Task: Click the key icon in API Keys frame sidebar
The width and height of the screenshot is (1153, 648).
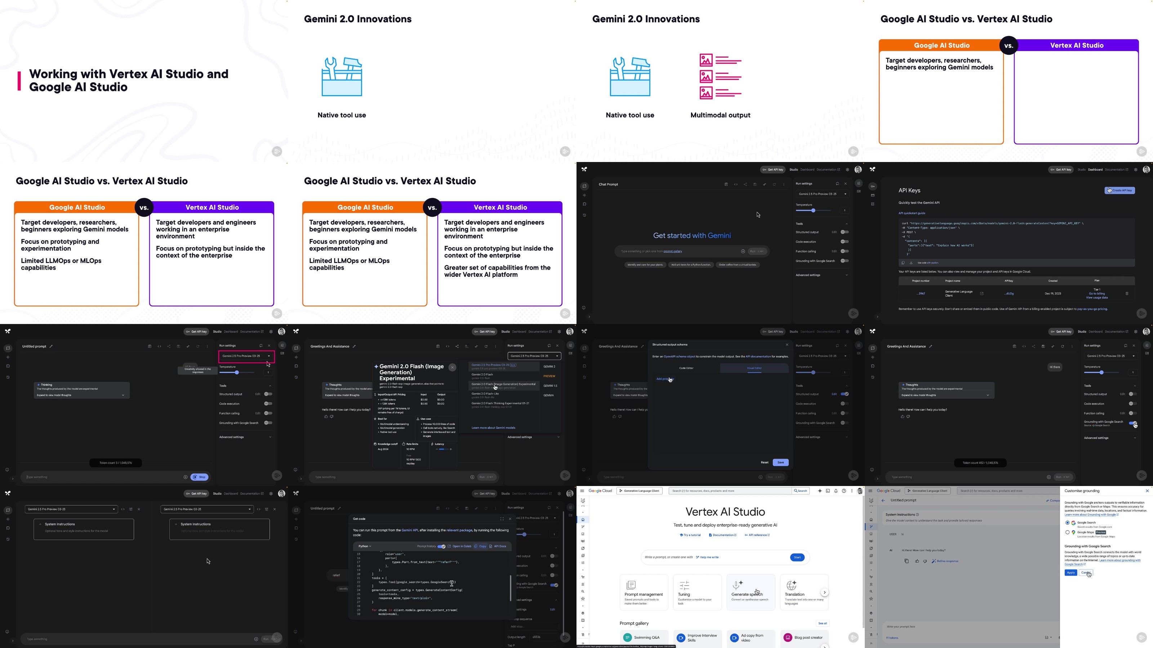Action: point(873,186)
